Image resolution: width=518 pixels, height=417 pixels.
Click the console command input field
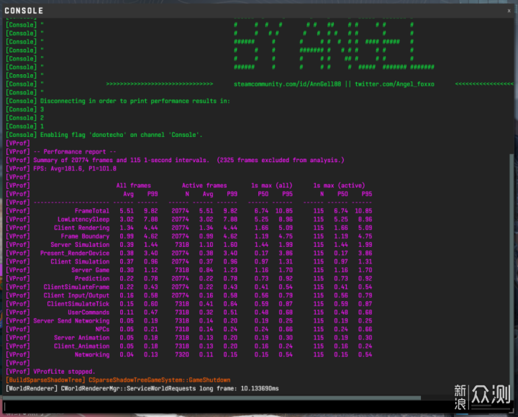click(228, 406)
